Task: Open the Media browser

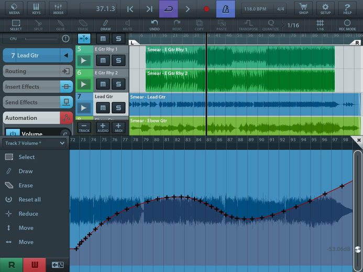Action: [14, 8]
